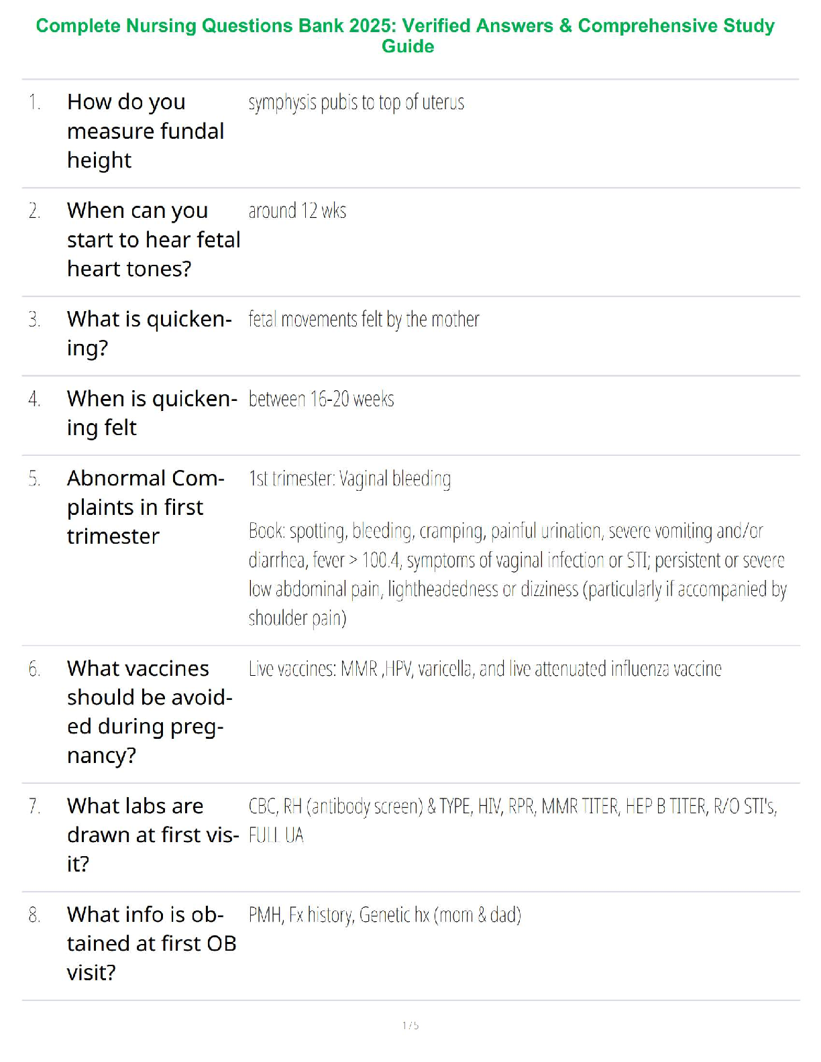Screen dimensions: 821x1062
Task: Click the 'Live vaccines: MMR, HPV, varicella' answer
Action: click(485, 669)
